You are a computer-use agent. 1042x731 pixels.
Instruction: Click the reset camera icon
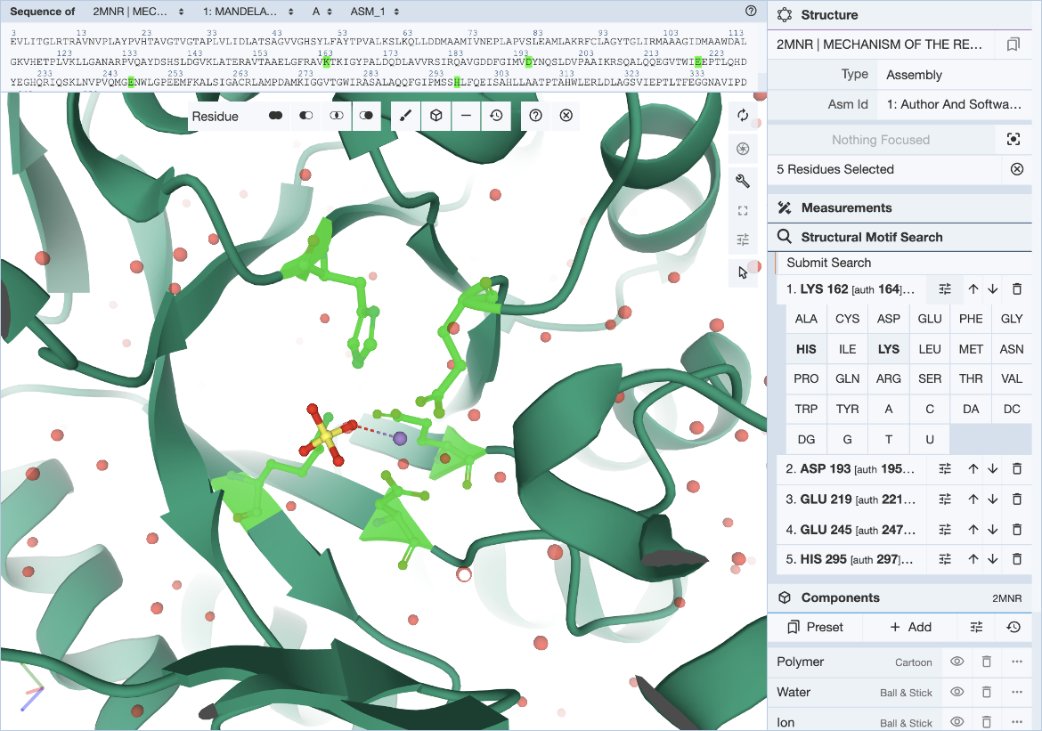click(x=743, y=117)
